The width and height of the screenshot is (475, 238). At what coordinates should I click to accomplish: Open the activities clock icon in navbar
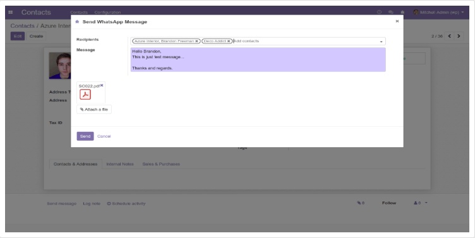point(379,12)
